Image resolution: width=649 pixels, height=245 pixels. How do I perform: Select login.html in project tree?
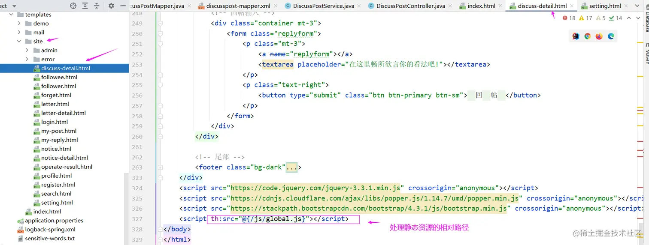pyautogui.click(x=55, y=122)
